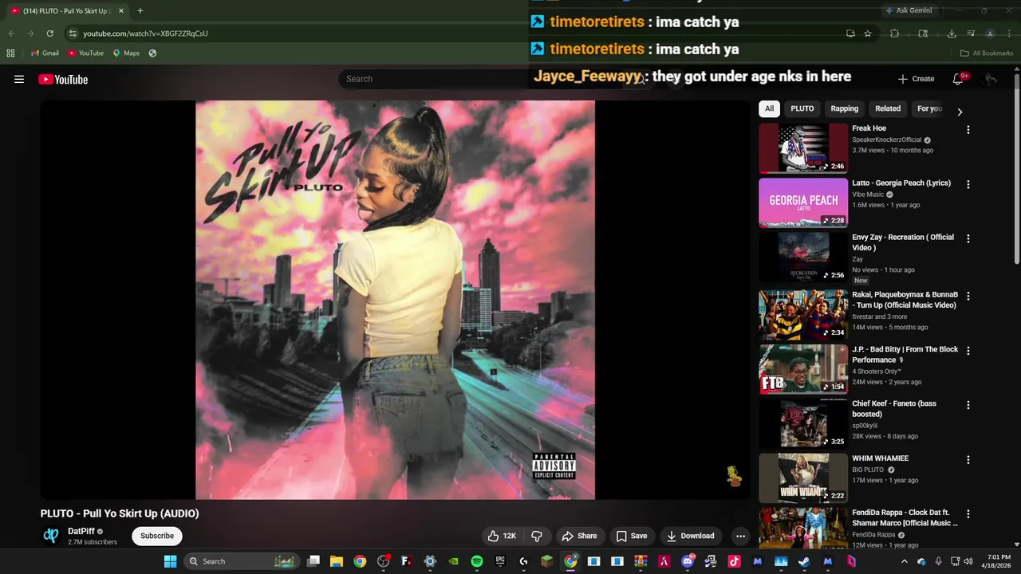
Task: Open Epic Games Launcher from the taskbar
Action: tap(500, 561)
